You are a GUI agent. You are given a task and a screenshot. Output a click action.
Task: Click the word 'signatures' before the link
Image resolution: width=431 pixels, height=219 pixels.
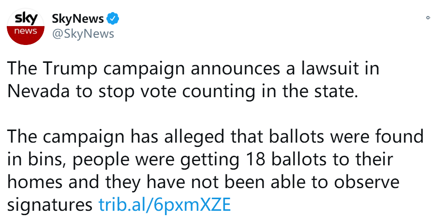[50, 205]
